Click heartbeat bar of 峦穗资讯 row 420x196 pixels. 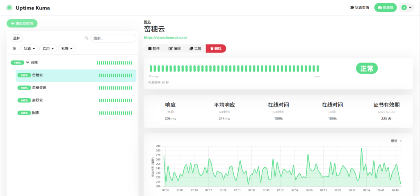pyautogui.click(x=115, y=88)
